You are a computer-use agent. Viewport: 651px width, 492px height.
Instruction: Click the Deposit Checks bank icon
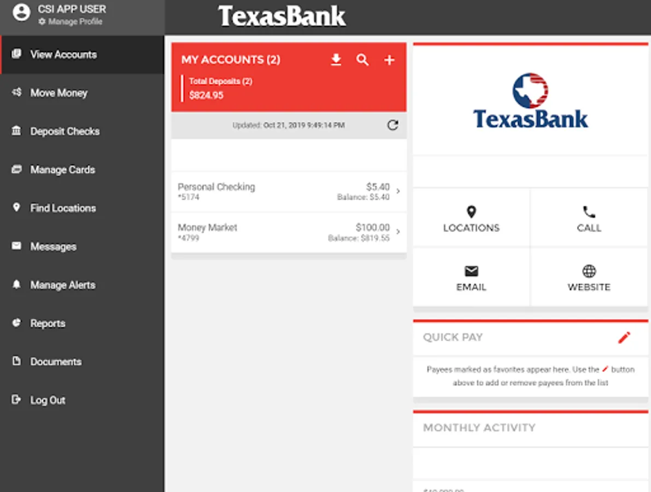[x=16, y=130]
